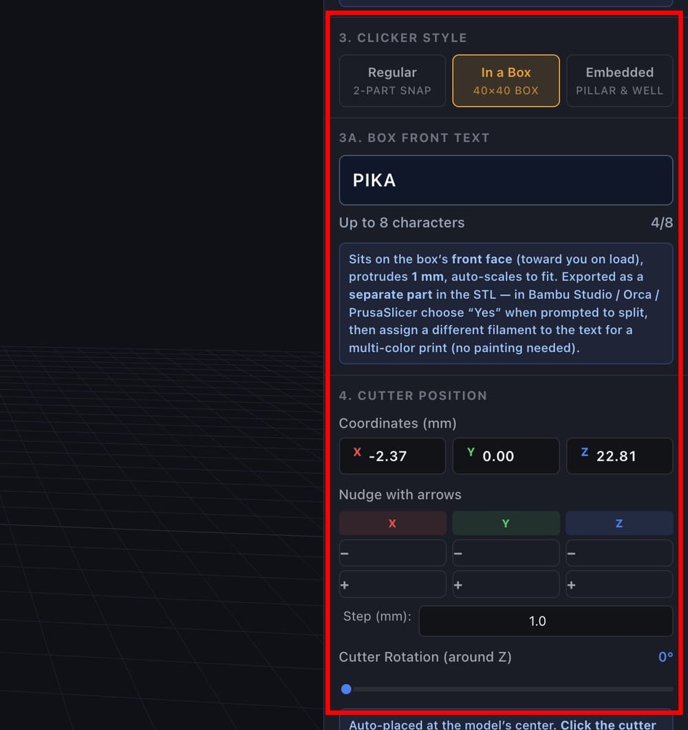
Task: Nudge cutter positive on X axis
Action: (392, 584)
